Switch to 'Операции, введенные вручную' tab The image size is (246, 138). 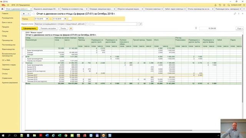tap(100, 9)
